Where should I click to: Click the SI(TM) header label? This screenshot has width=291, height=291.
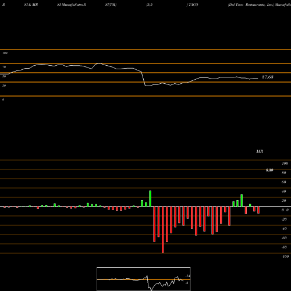tap(111, 5)
